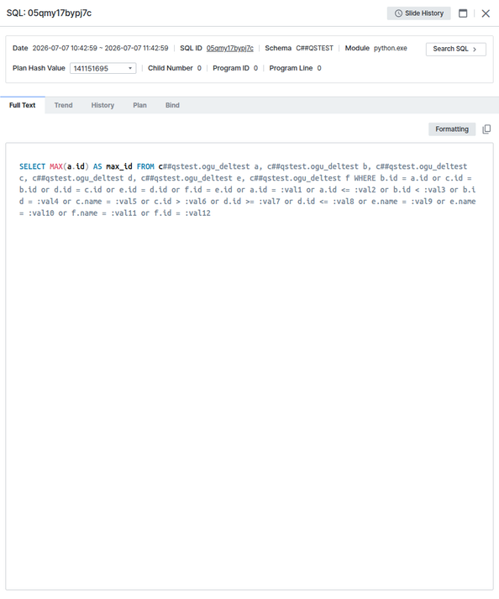Apply Formatting to the SQL text
Screen dimensions: 499x599
pyautogui.click(x=452, y=129)
